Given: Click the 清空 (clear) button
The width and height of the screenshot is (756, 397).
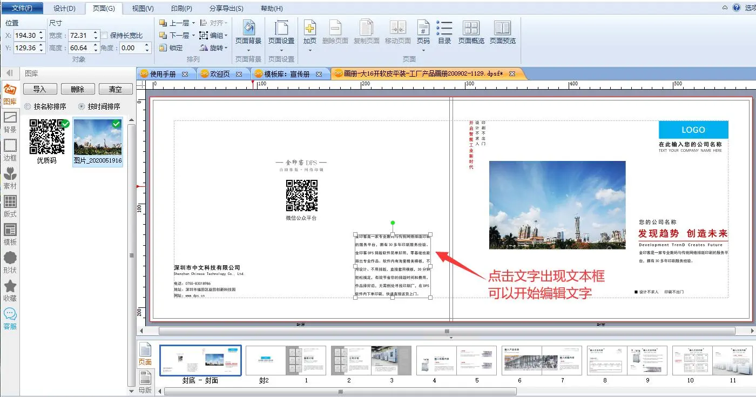Looking at the screenshot, I should coord(115,89).
